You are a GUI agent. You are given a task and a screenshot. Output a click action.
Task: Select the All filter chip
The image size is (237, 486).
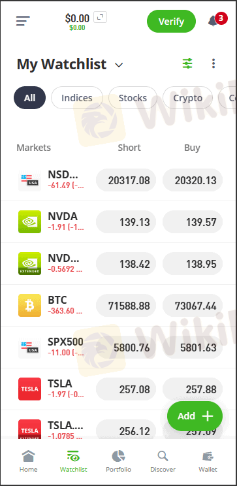pyautogui.click(x=30, y=97)
